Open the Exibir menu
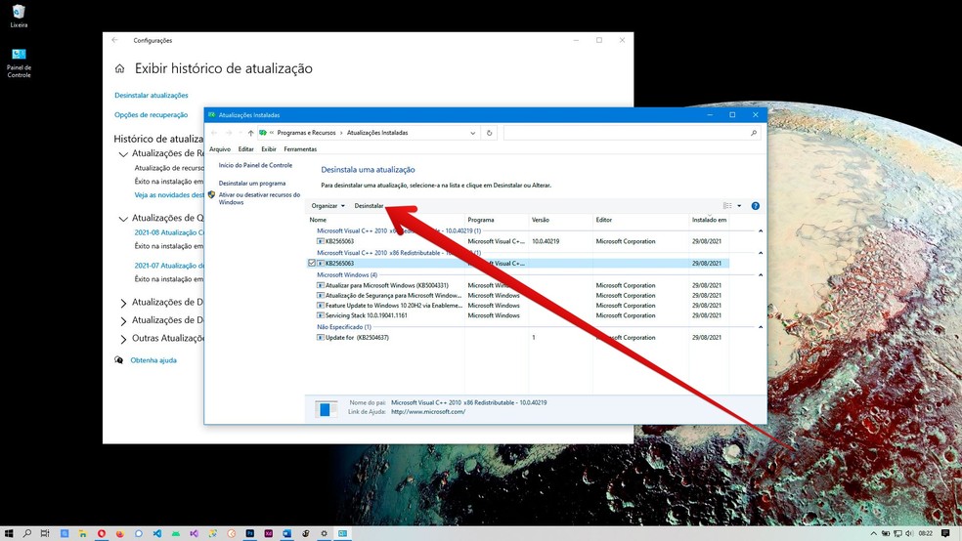962x541 pixels. tap(269, 148)
